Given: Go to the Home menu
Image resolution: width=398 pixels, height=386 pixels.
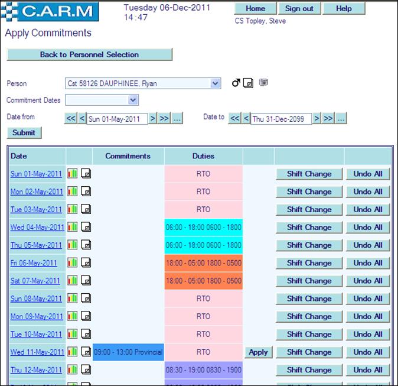Looking at the screenshot, I should 255,8.
